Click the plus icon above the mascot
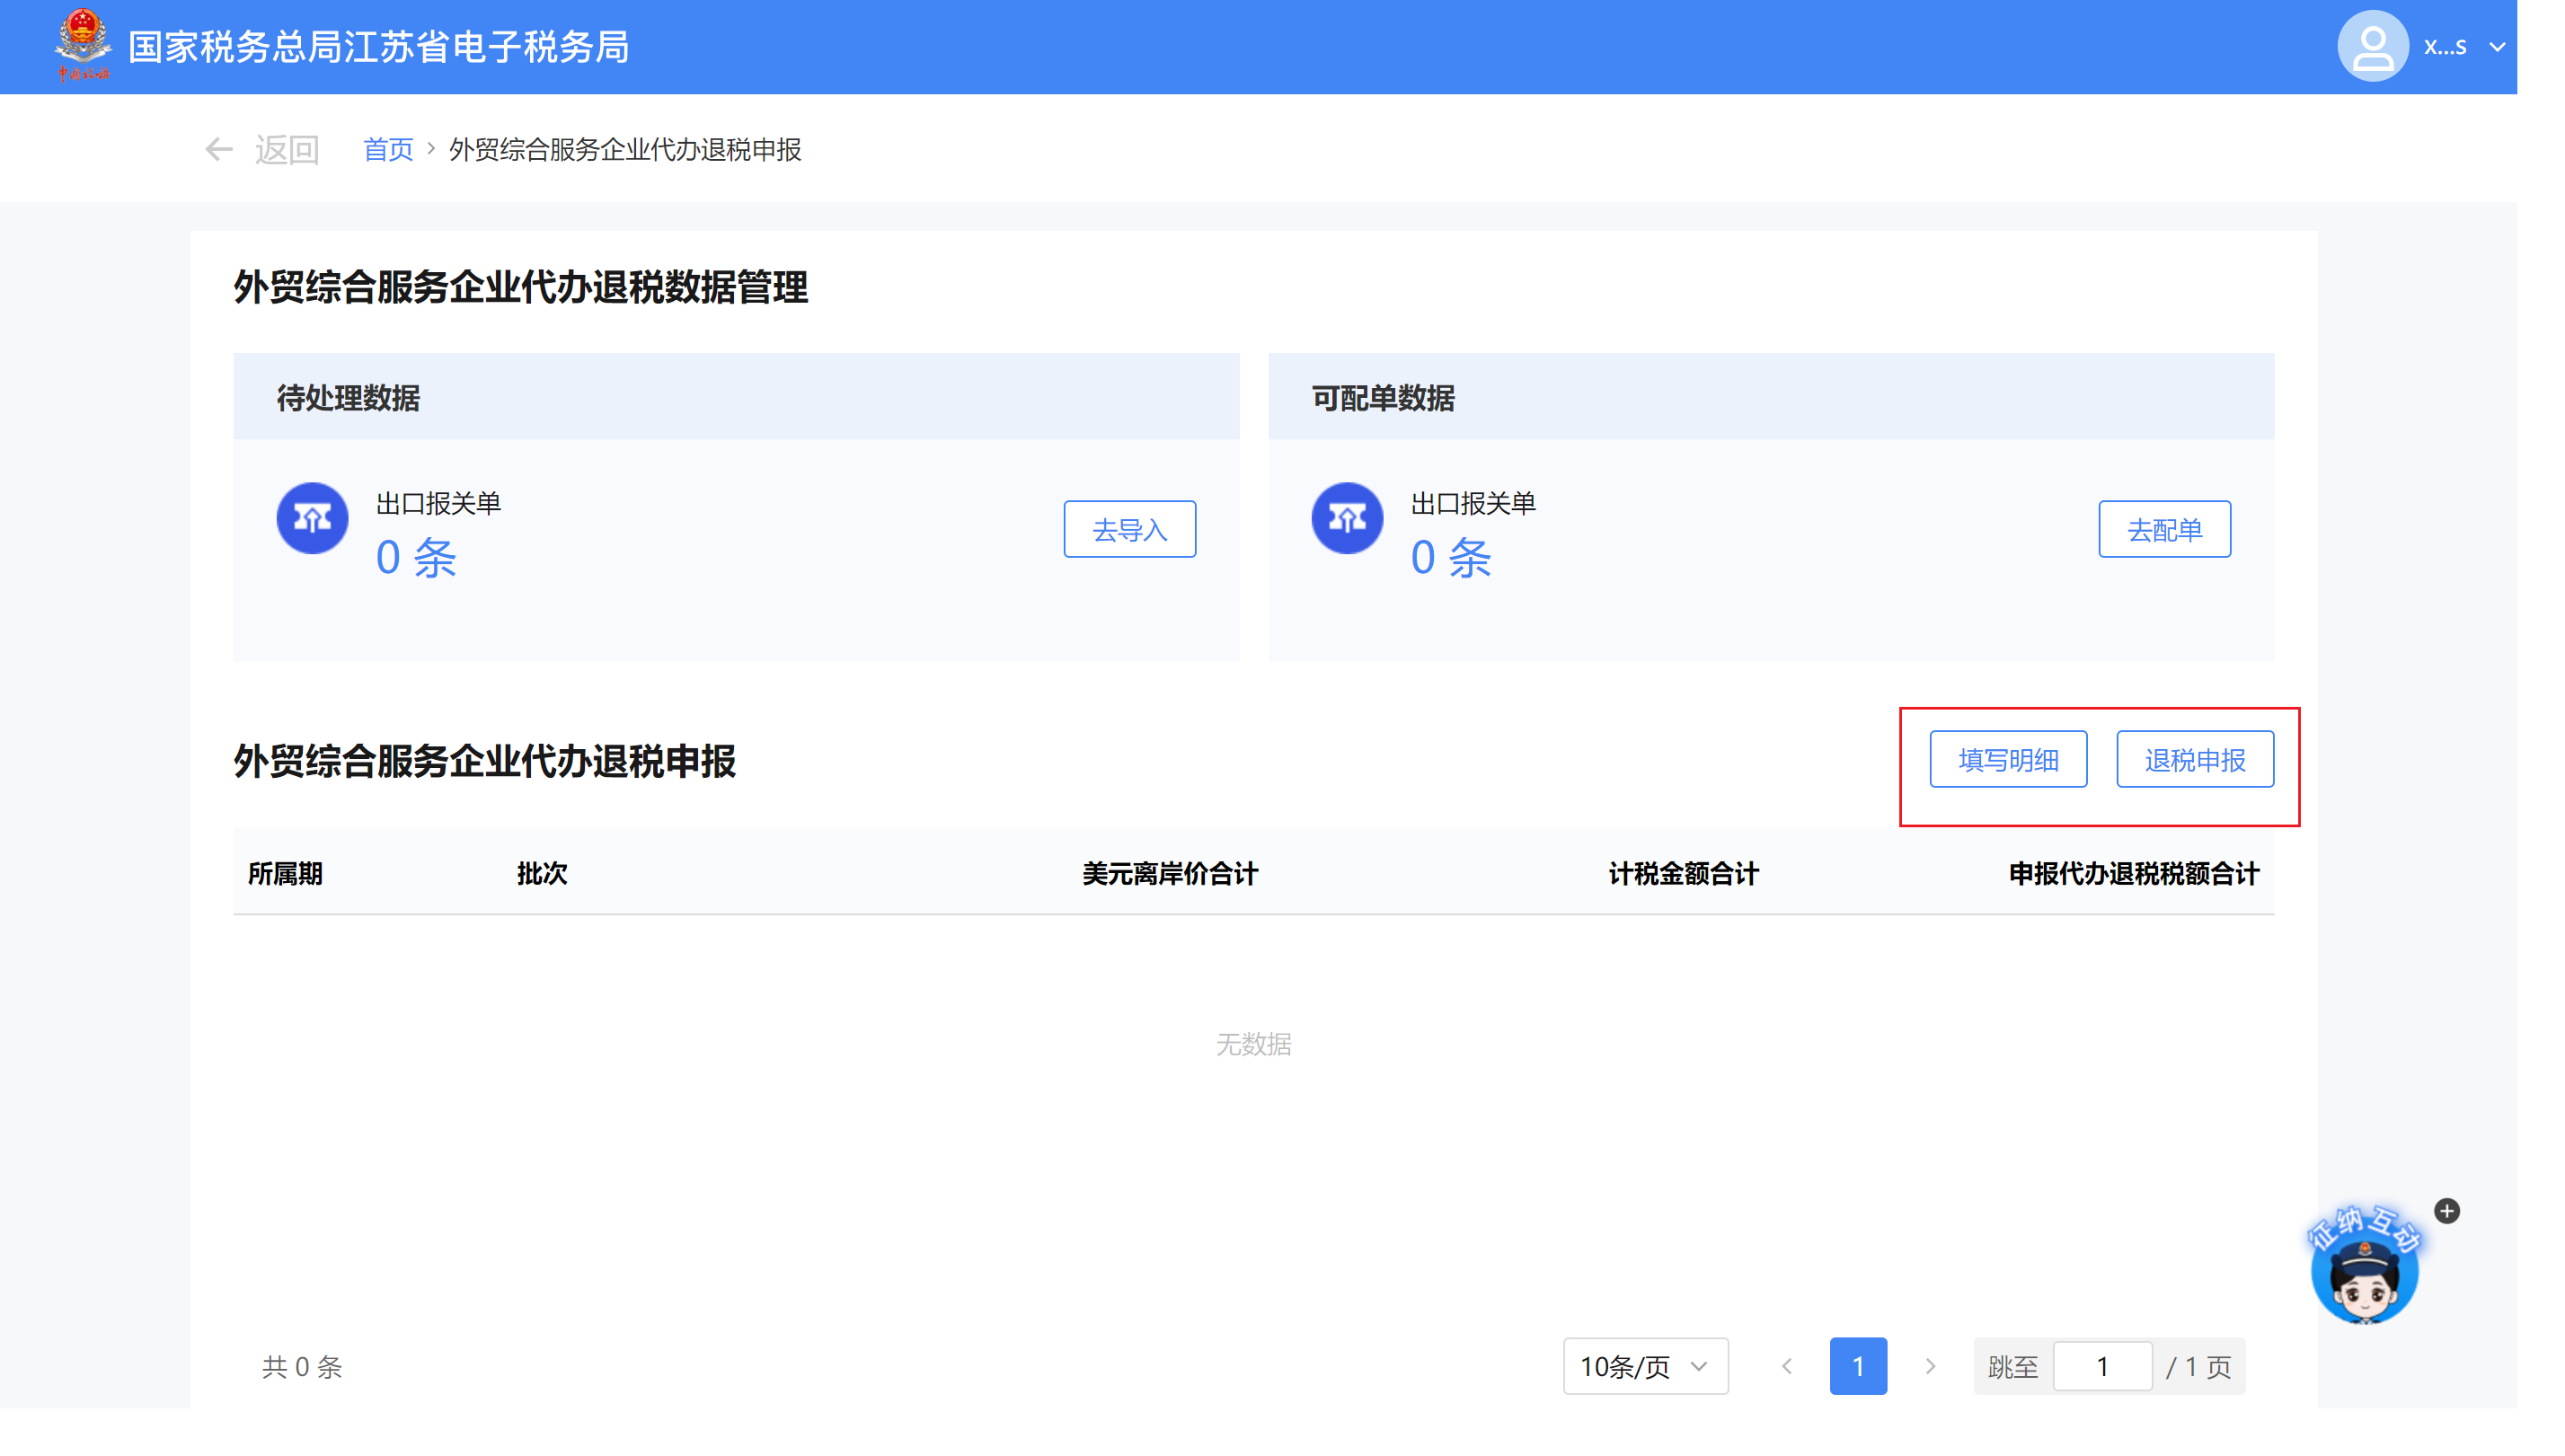 (2446, 1211)
